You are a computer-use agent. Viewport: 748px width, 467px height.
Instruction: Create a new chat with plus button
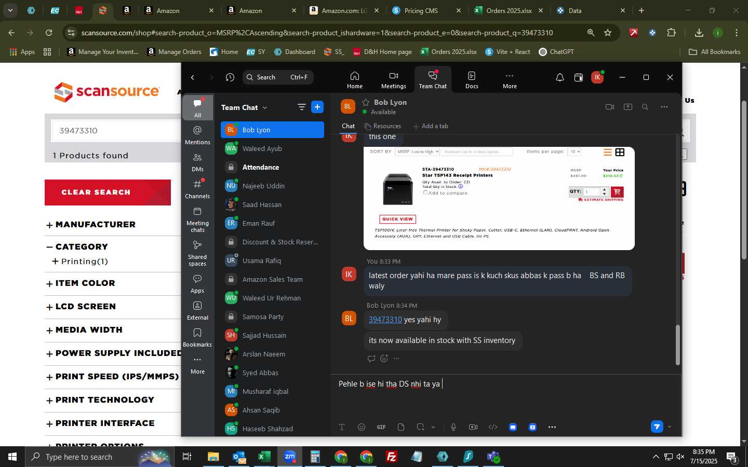(317, 107)
